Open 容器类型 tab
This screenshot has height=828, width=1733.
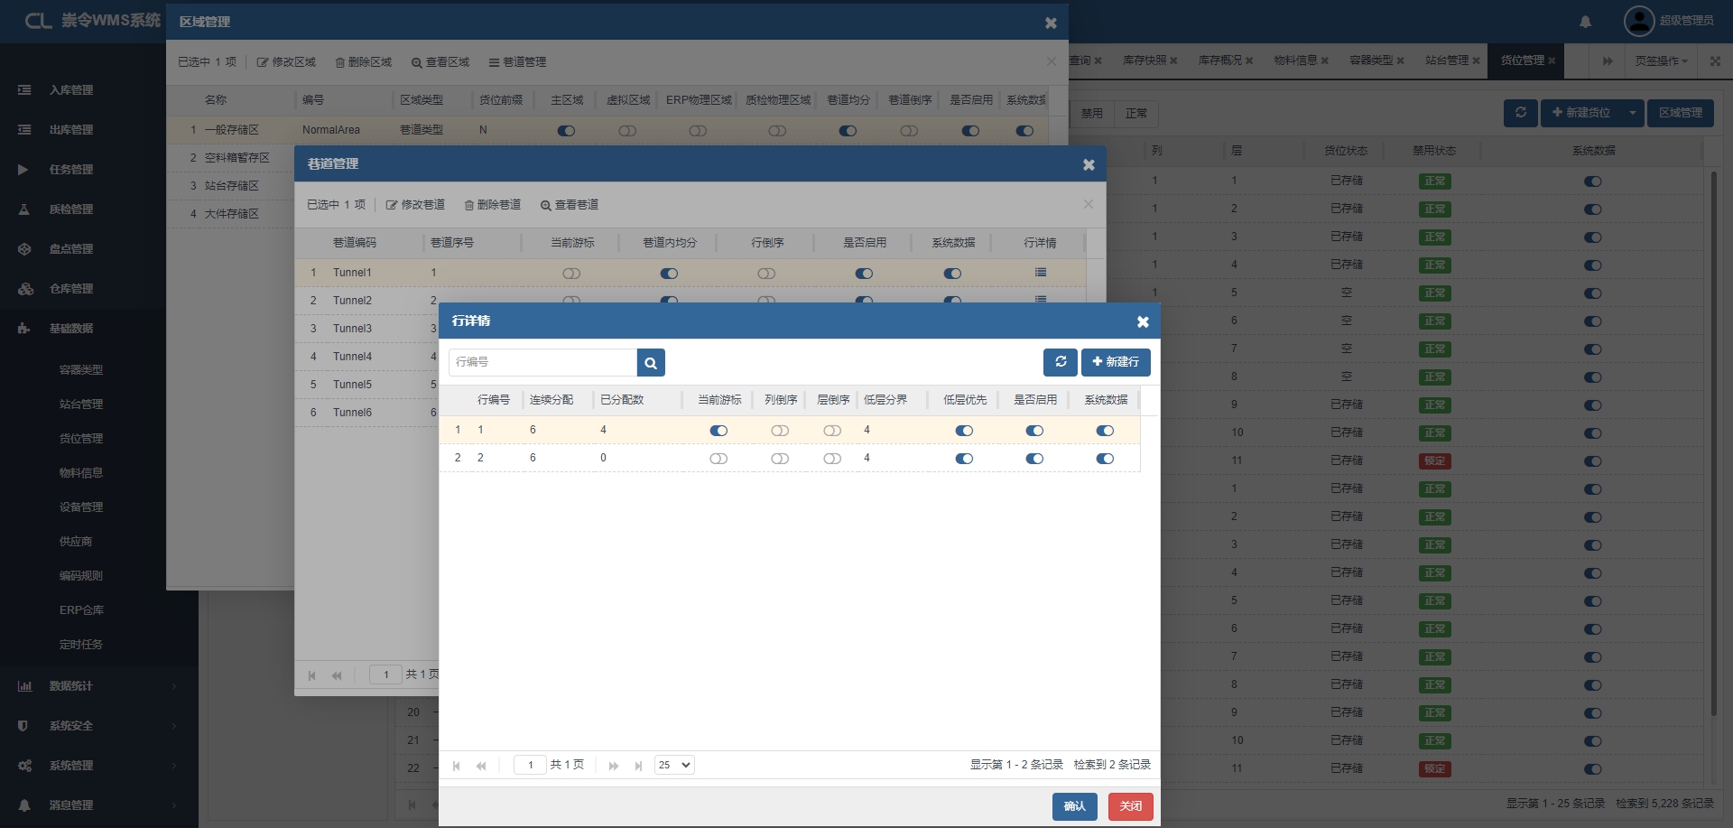click(x=1372, y=60)
